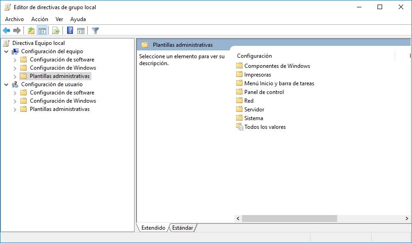
Task: Select Configuración de usuario tree label
Action: pyautogui.click(x=52, y=84)
